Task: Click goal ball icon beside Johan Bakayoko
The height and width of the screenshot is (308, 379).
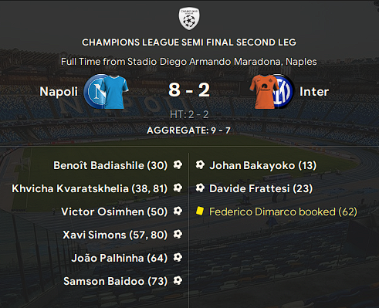Action: (200, 164)
